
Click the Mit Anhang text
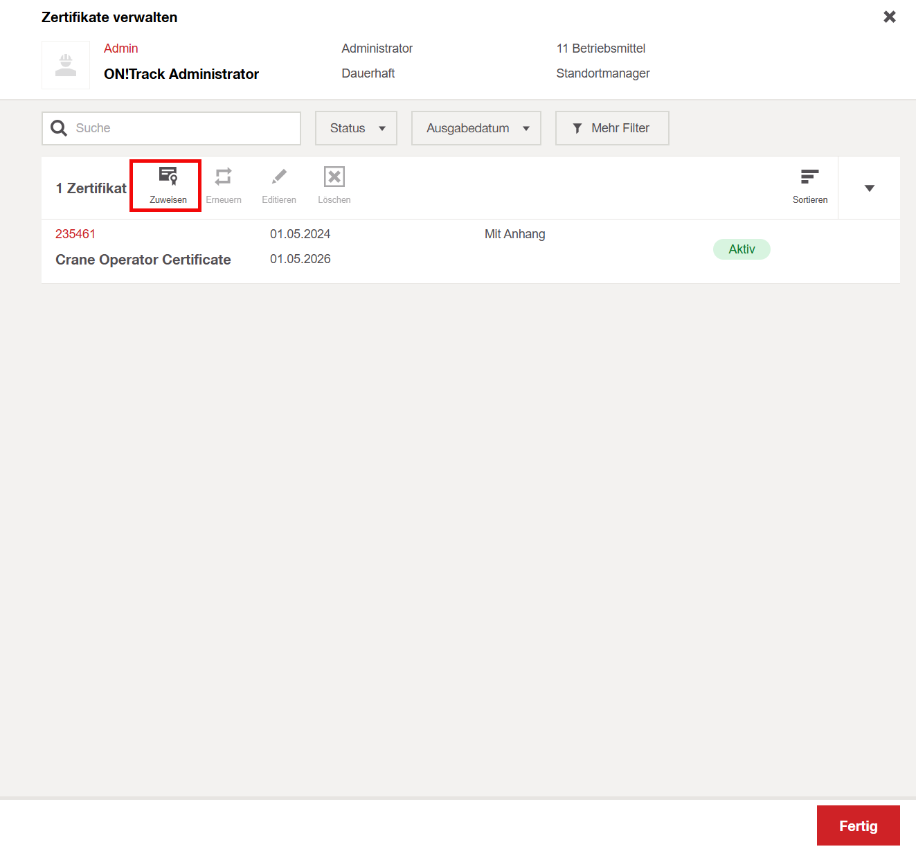515,234
